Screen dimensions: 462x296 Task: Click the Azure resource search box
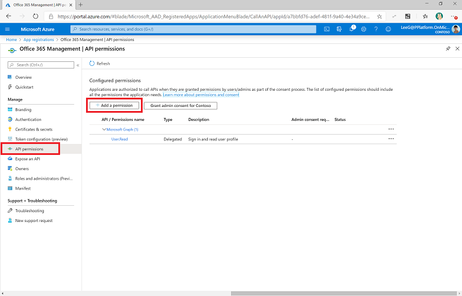[x=193, y=29]
